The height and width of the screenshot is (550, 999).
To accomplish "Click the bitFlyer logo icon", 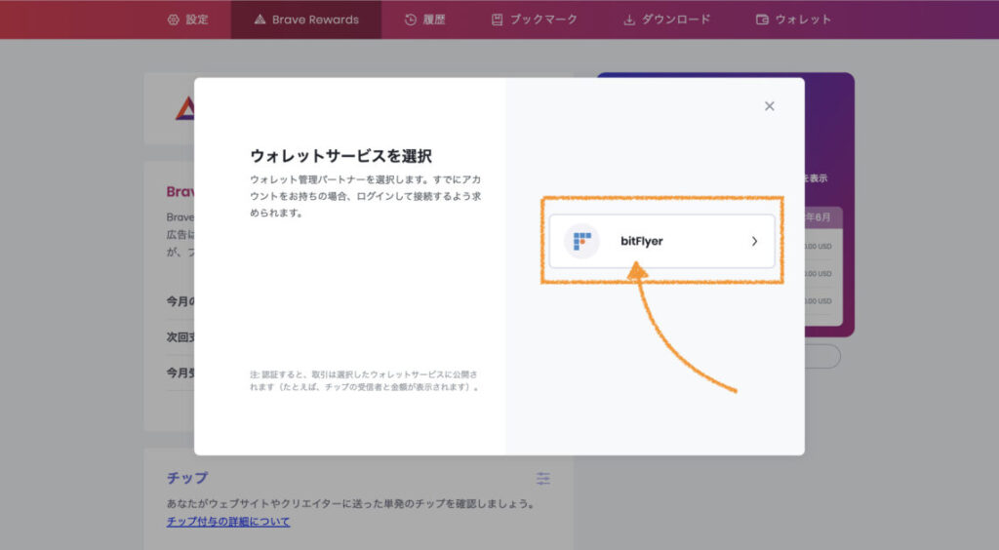I will pyautogui.click(x=581, y=241).
